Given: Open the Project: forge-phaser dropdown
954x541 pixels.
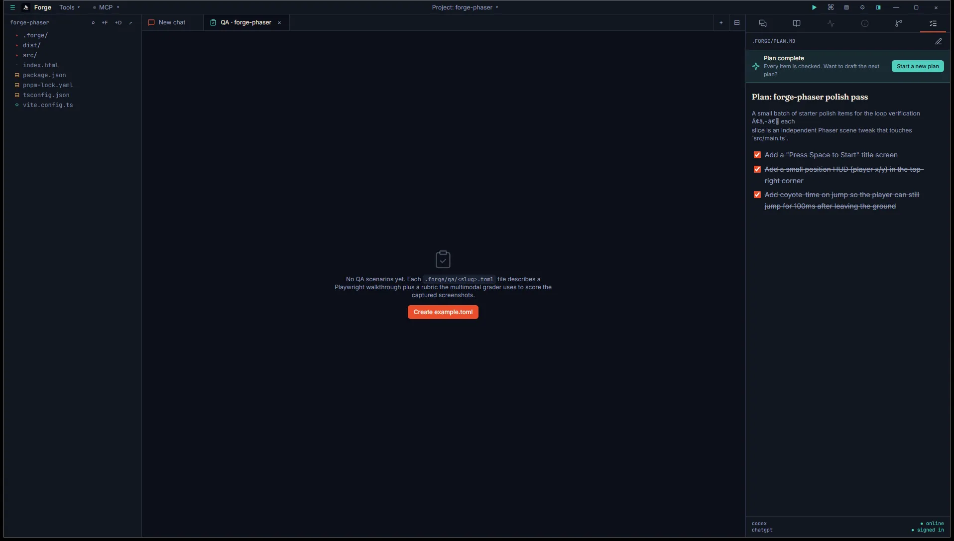Looking at the screenshot, I should [465, 7].
